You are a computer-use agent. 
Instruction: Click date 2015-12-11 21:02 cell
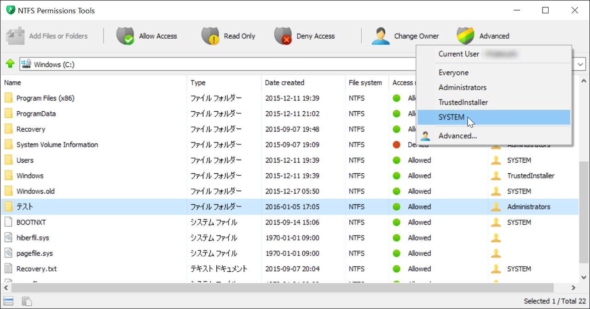point(292,114)
